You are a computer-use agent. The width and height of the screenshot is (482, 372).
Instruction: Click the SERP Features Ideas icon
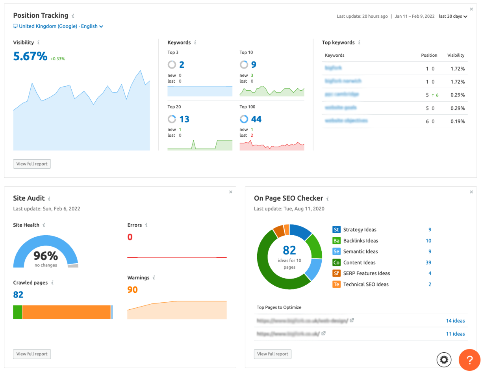pos(336,273)
